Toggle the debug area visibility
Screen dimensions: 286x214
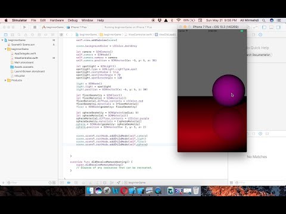click(271, 27)
